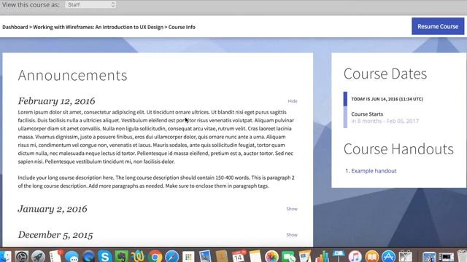Open the App Store in dock
Viewport: 467px width, 262px height.
tap(388, 257)
